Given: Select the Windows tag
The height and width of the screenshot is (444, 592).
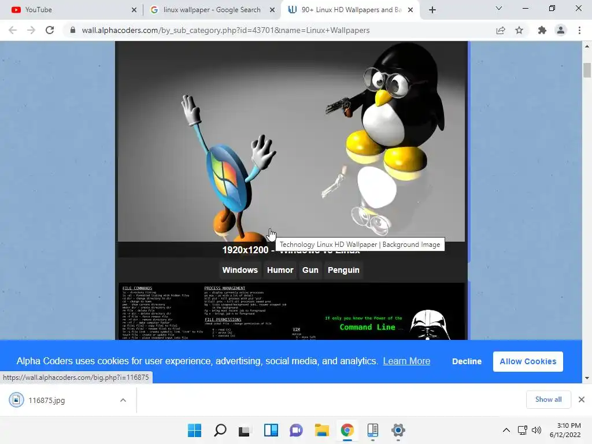Looking at the screenshot, I should (x=240, y=270).
